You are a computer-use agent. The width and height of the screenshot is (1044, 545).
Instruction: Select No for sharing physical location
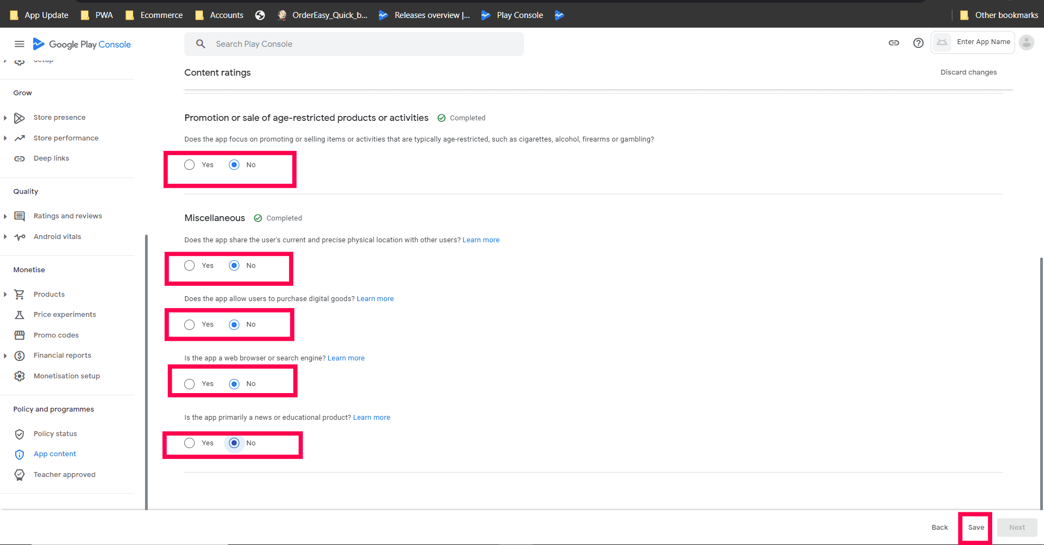tap(234, 266)
